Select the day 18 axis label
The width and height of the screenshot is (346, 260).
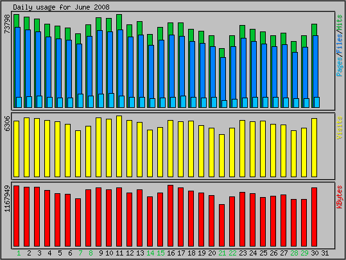click(x=191, y=253)
